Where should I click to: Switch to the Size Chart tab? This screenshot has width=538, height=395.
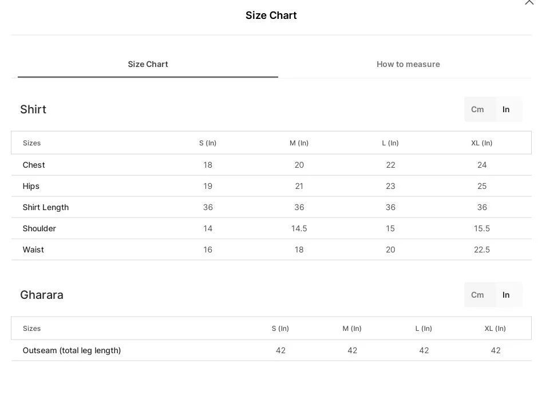pyautogui.click(x=148, y=64)
